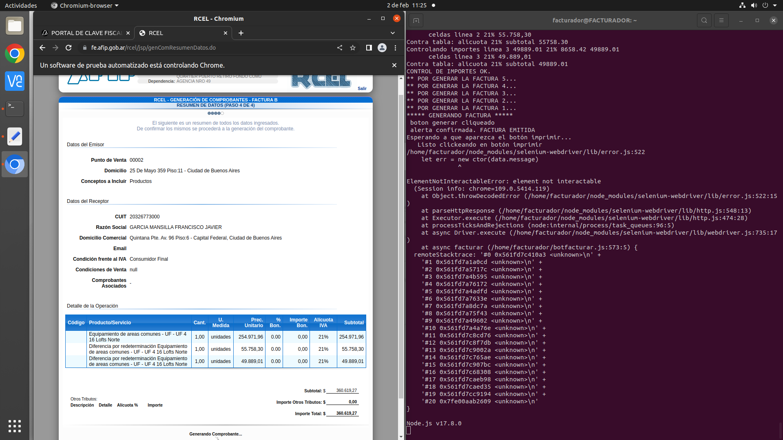This screenshot has width=783, height=440.
Task: Open the Actividades overview
Action: [21, 5]
